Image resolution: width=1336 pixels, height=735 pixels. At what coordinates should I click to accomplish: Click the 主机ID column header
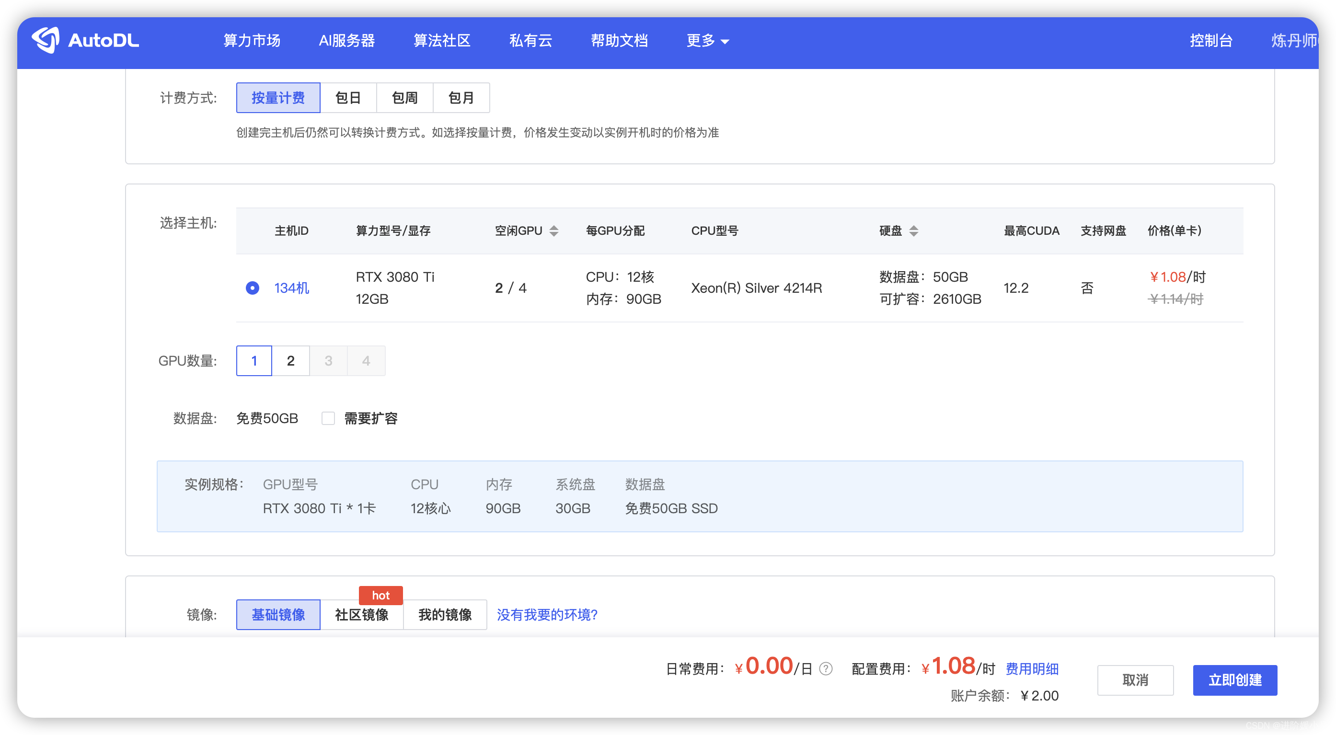[x=291, y=231]
